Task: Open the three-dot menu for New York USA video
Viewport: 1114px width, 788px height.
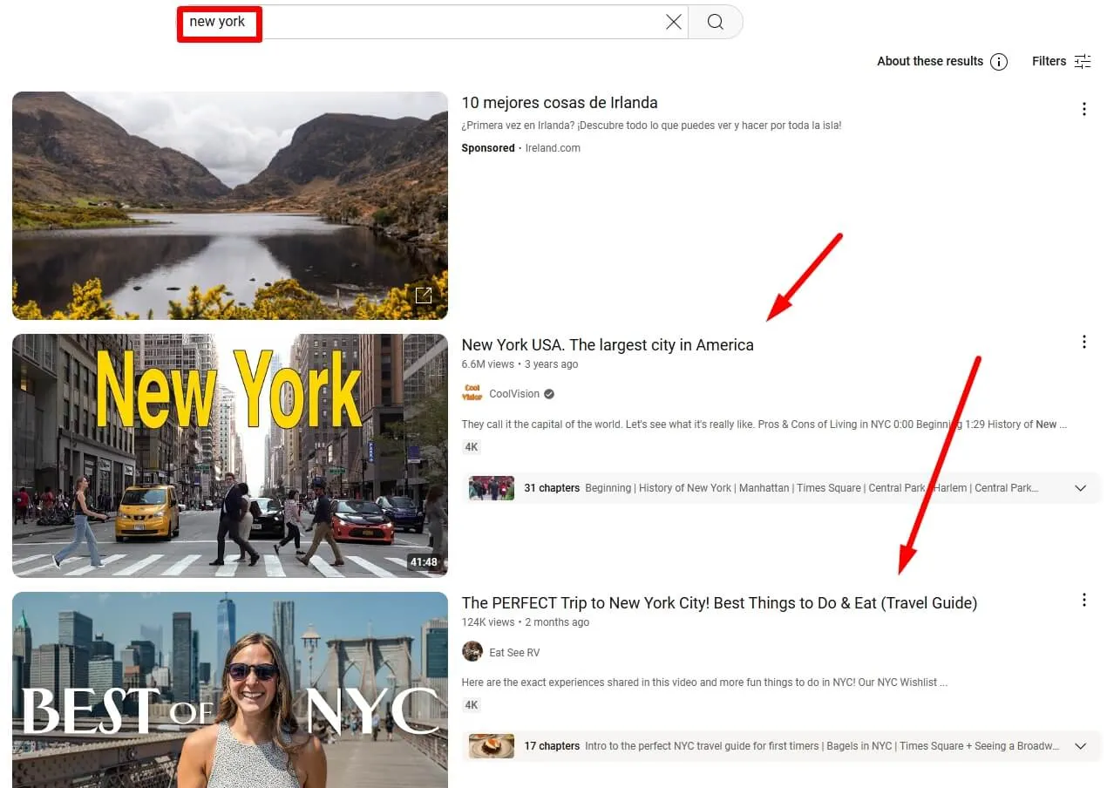Action: click(1084, 342)
